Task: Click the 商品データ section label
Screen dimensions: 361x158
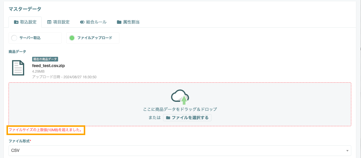Action: (x=18, y=52)
